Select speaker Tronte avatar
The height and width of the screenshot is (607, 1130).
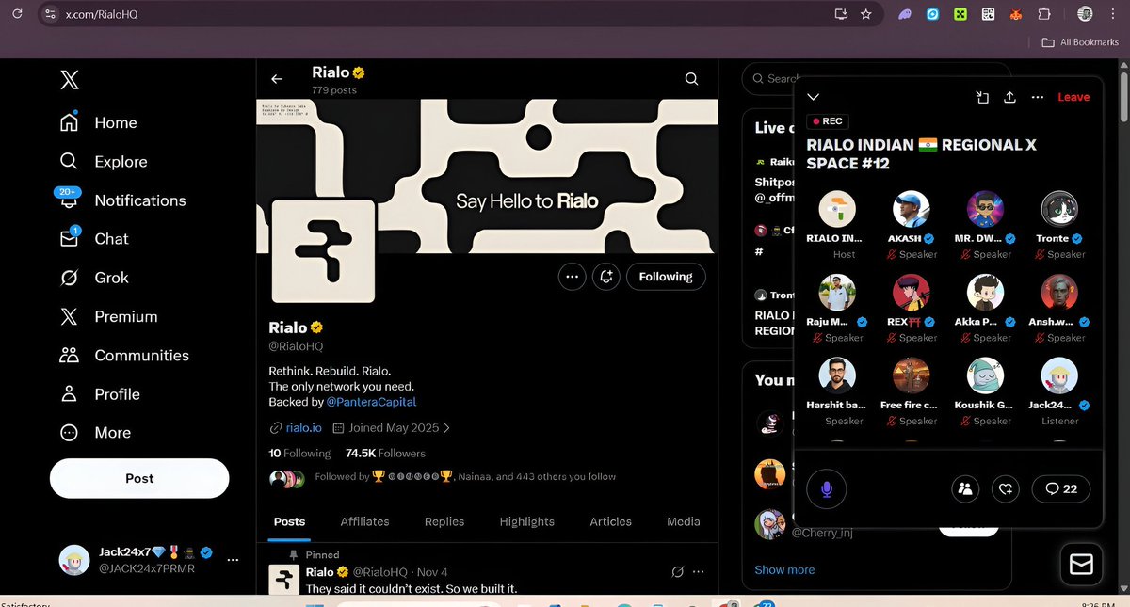click(x=1059, y=209)
